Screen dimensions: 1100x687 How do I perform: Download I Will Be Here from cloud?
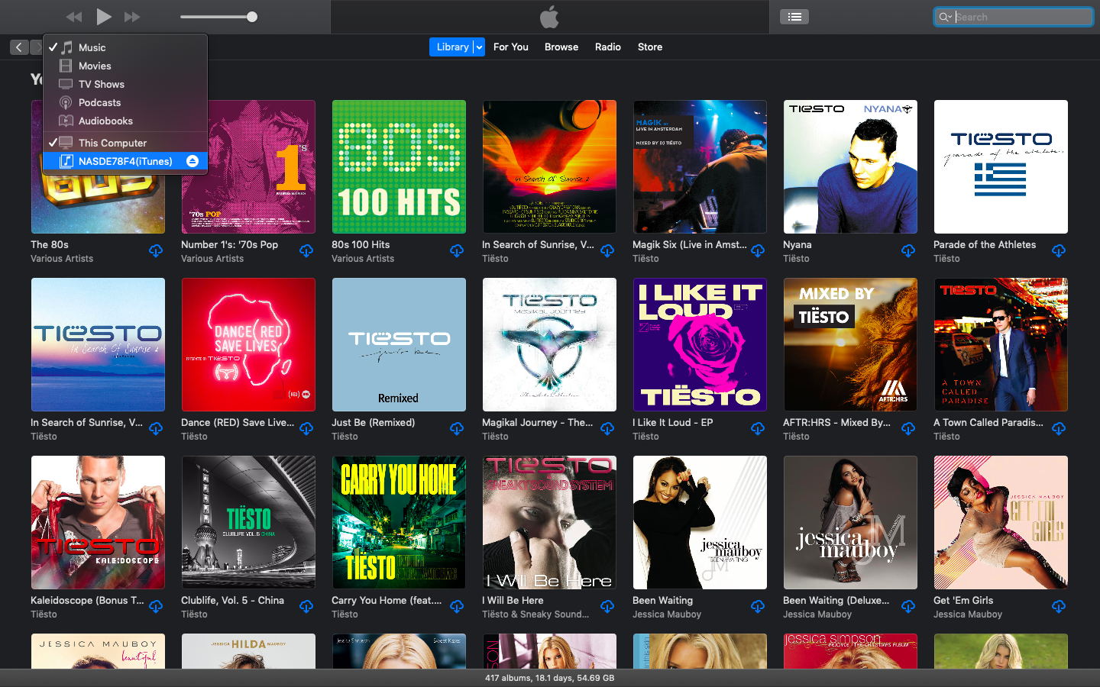click(607, 606)
